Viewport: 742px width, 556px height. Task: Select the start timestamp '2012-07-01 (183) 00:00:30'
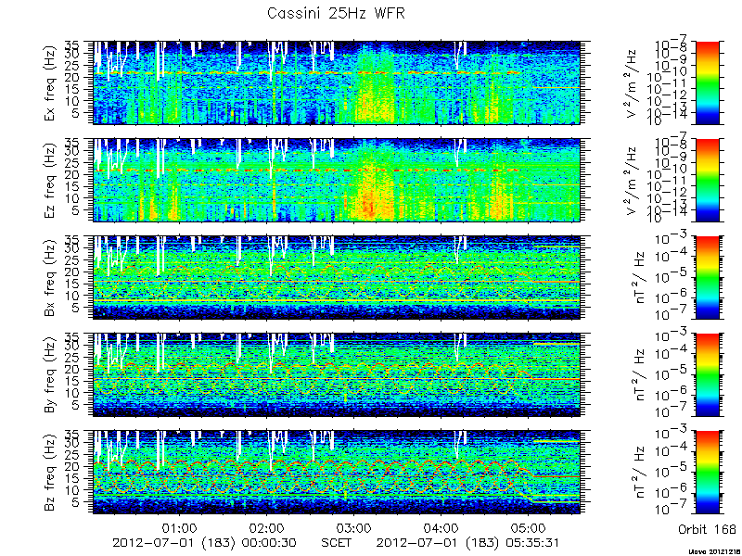pyautogui.click(x=205, y=543)
